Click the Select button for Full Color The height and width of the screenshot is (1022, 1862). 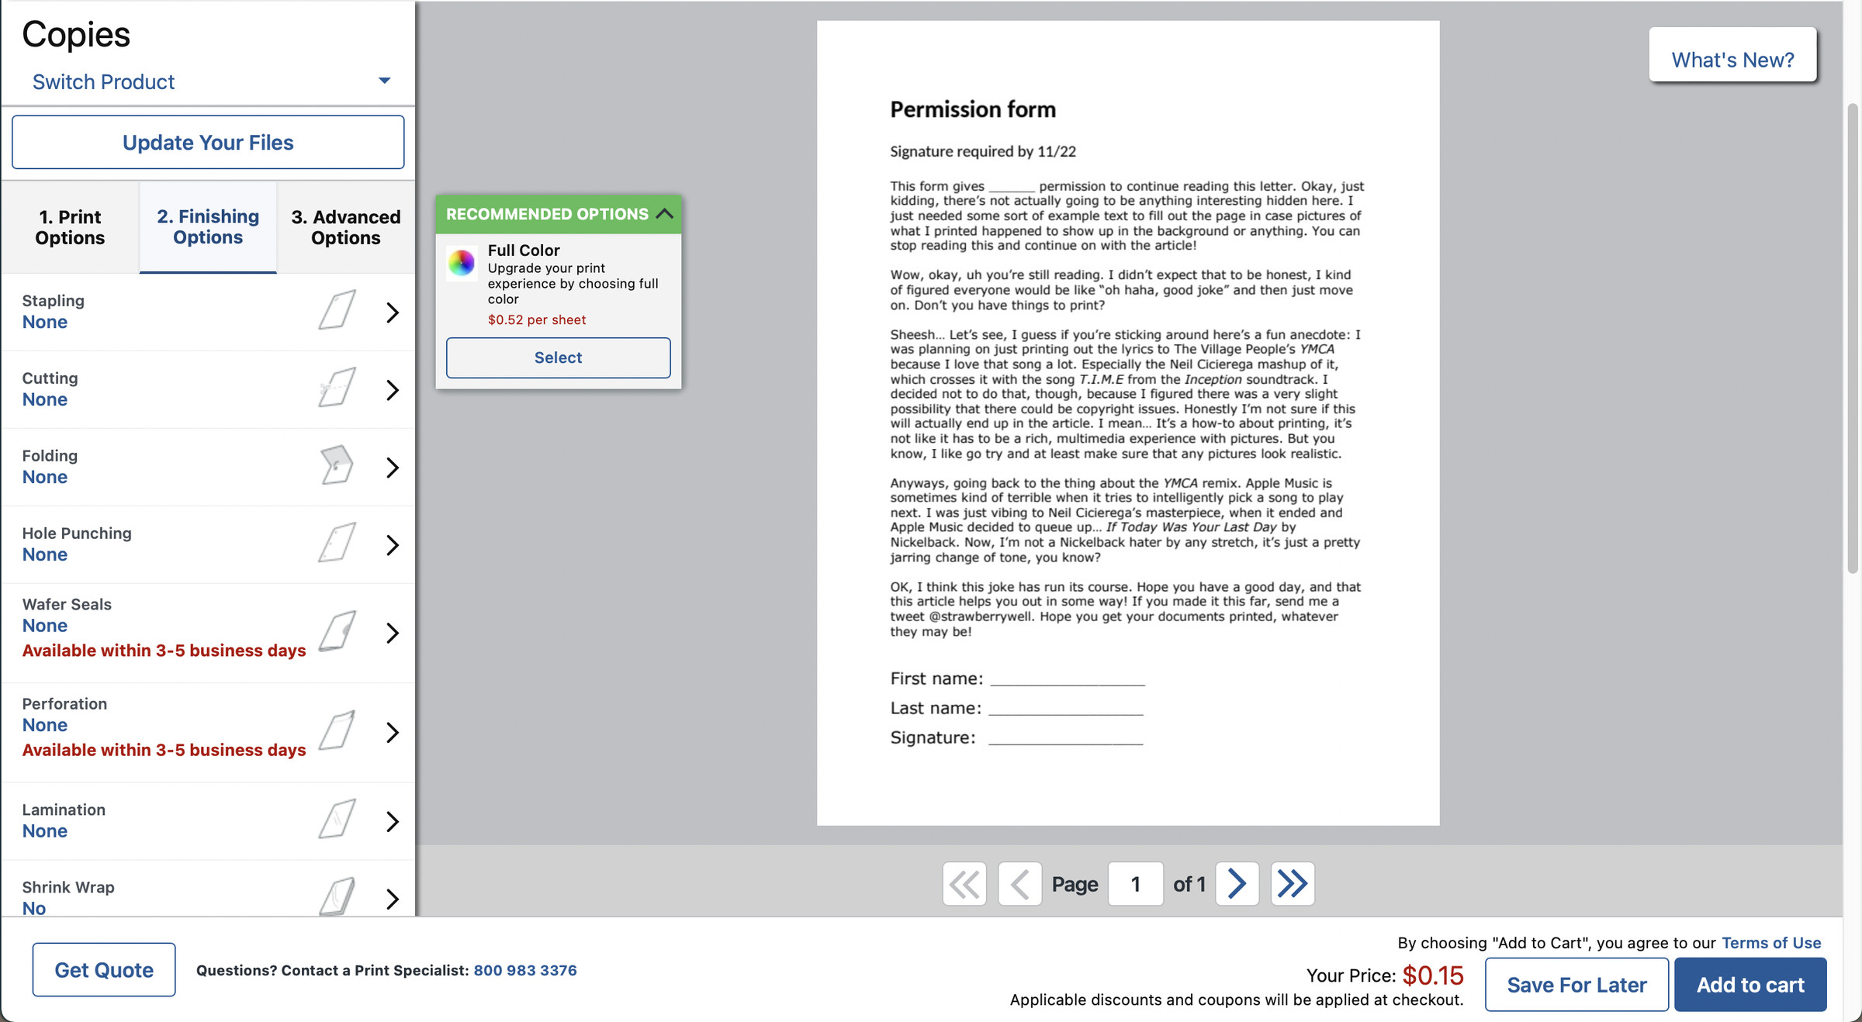pyautogui.click(x=558, y=356)
